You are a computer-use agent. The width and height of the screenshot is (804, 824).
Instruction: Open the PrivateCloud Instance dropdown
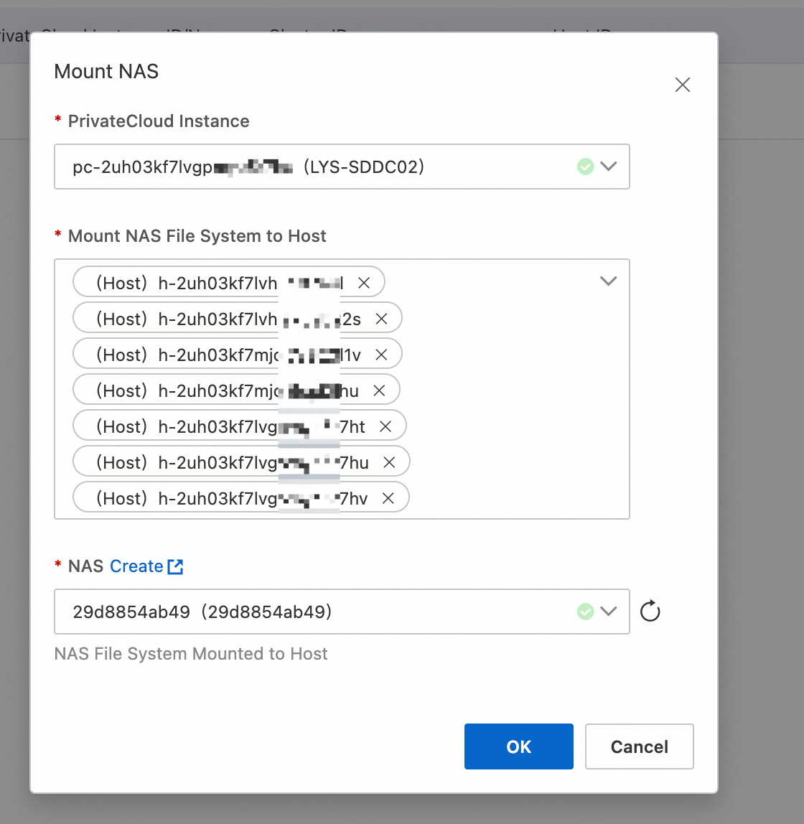[x=609, y=166]
